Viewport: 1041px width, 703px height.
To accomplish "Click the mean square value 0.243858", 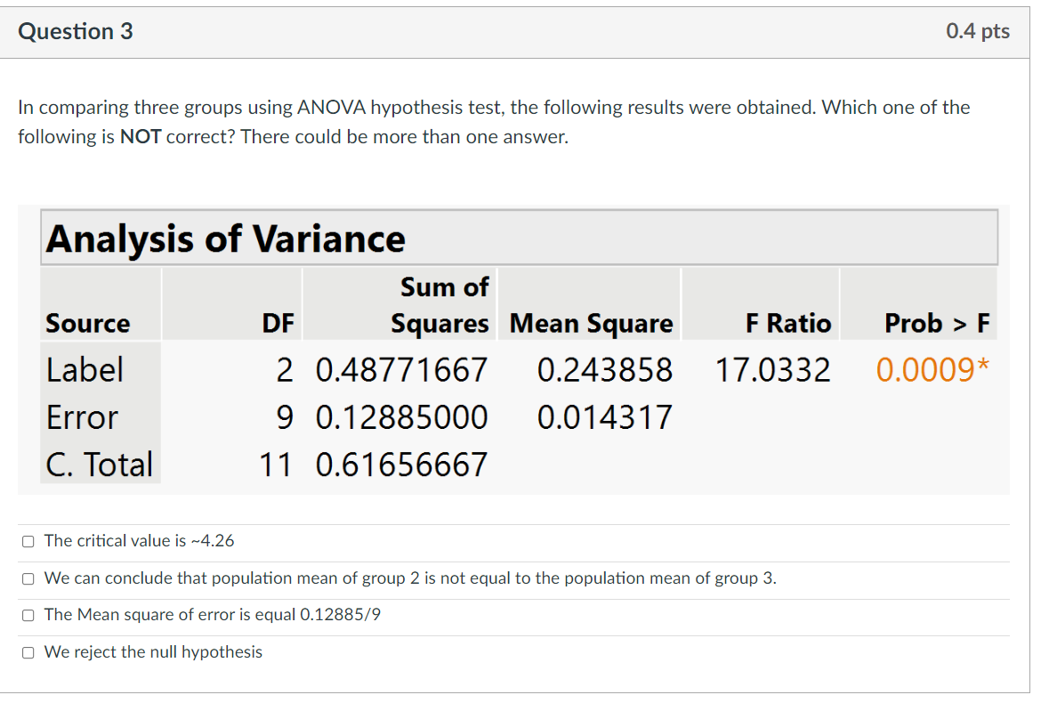I will 606,369.
